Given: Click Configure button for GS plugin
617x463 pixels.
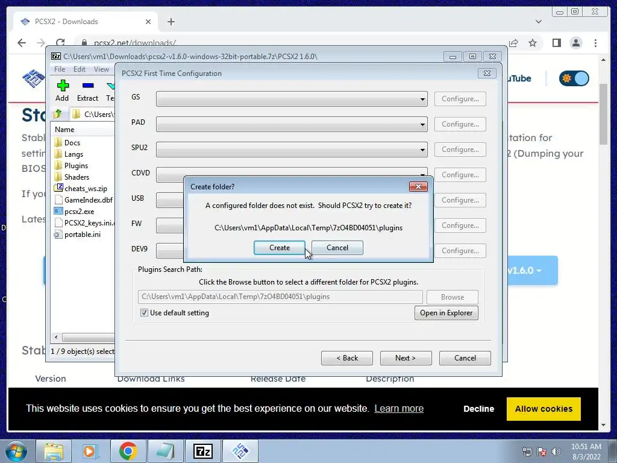Looking at the screenshot, I should pos(460,99).
